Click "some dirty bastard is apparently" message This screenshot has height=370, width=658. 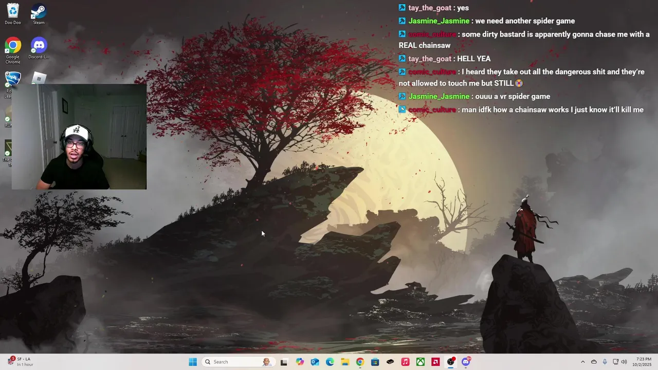524,40
